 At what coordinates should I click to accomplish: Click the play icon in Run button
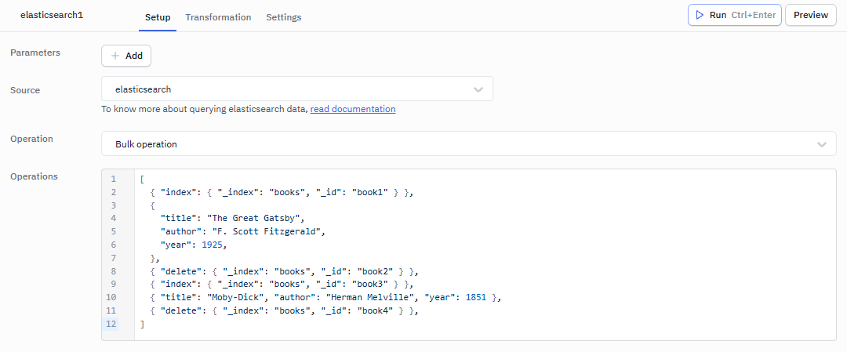(x=700, y=15)
